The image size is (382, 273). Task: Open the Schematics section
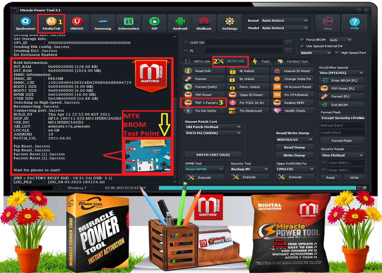[129, 24]
